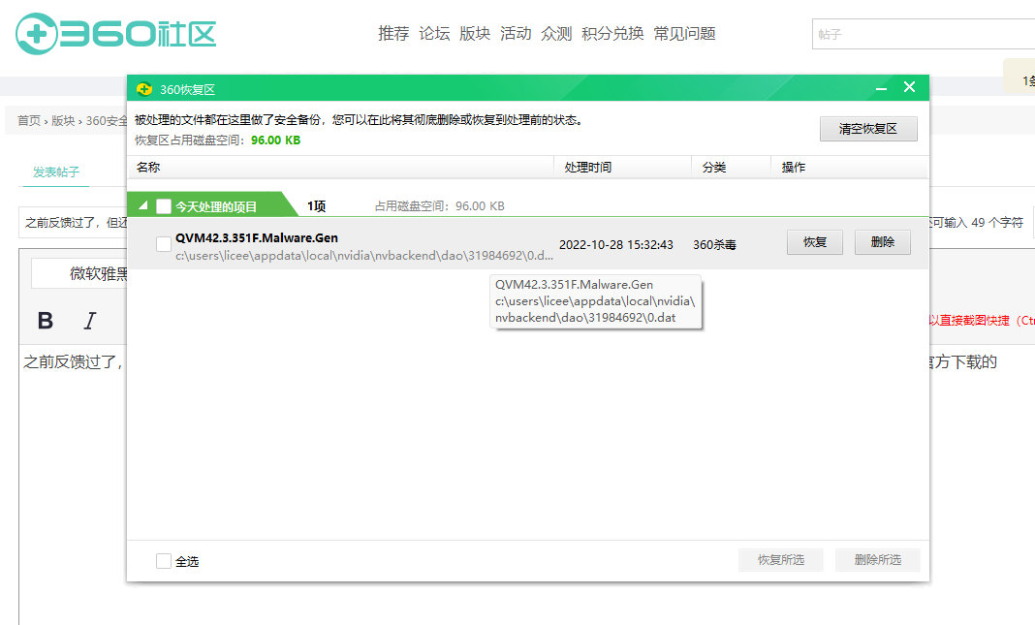Check the QVM42.3.351F.Malware.Gen item checkbox
The height and width of the screenshot is (625, 1035).
(x=164, y=244)
